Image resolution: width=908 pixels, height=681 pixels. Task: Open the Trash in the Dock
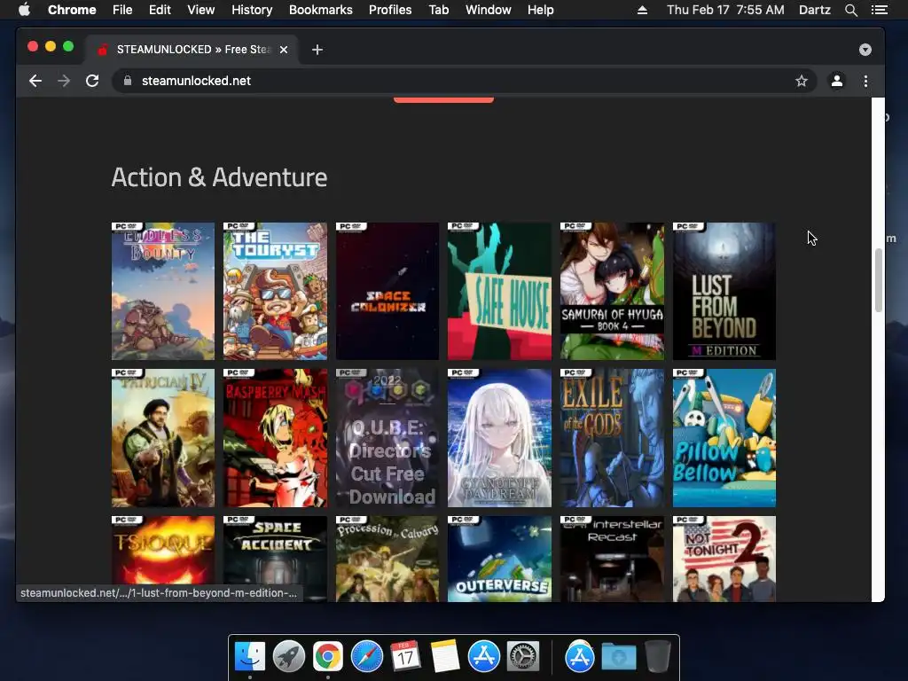[657, 657]
